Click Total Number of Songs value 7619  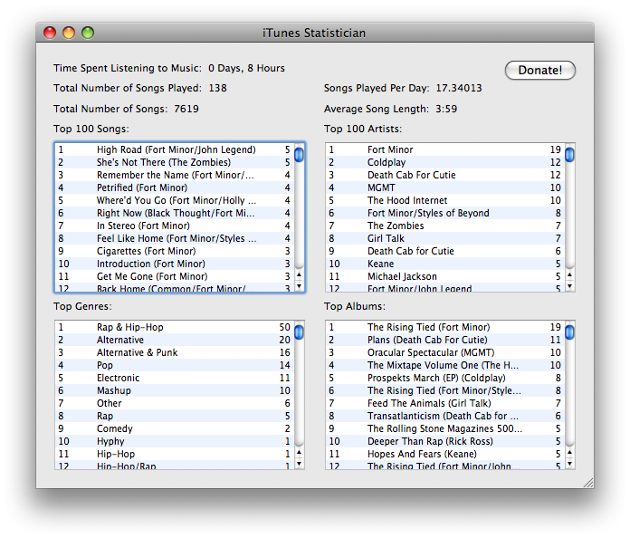[186, 109]
